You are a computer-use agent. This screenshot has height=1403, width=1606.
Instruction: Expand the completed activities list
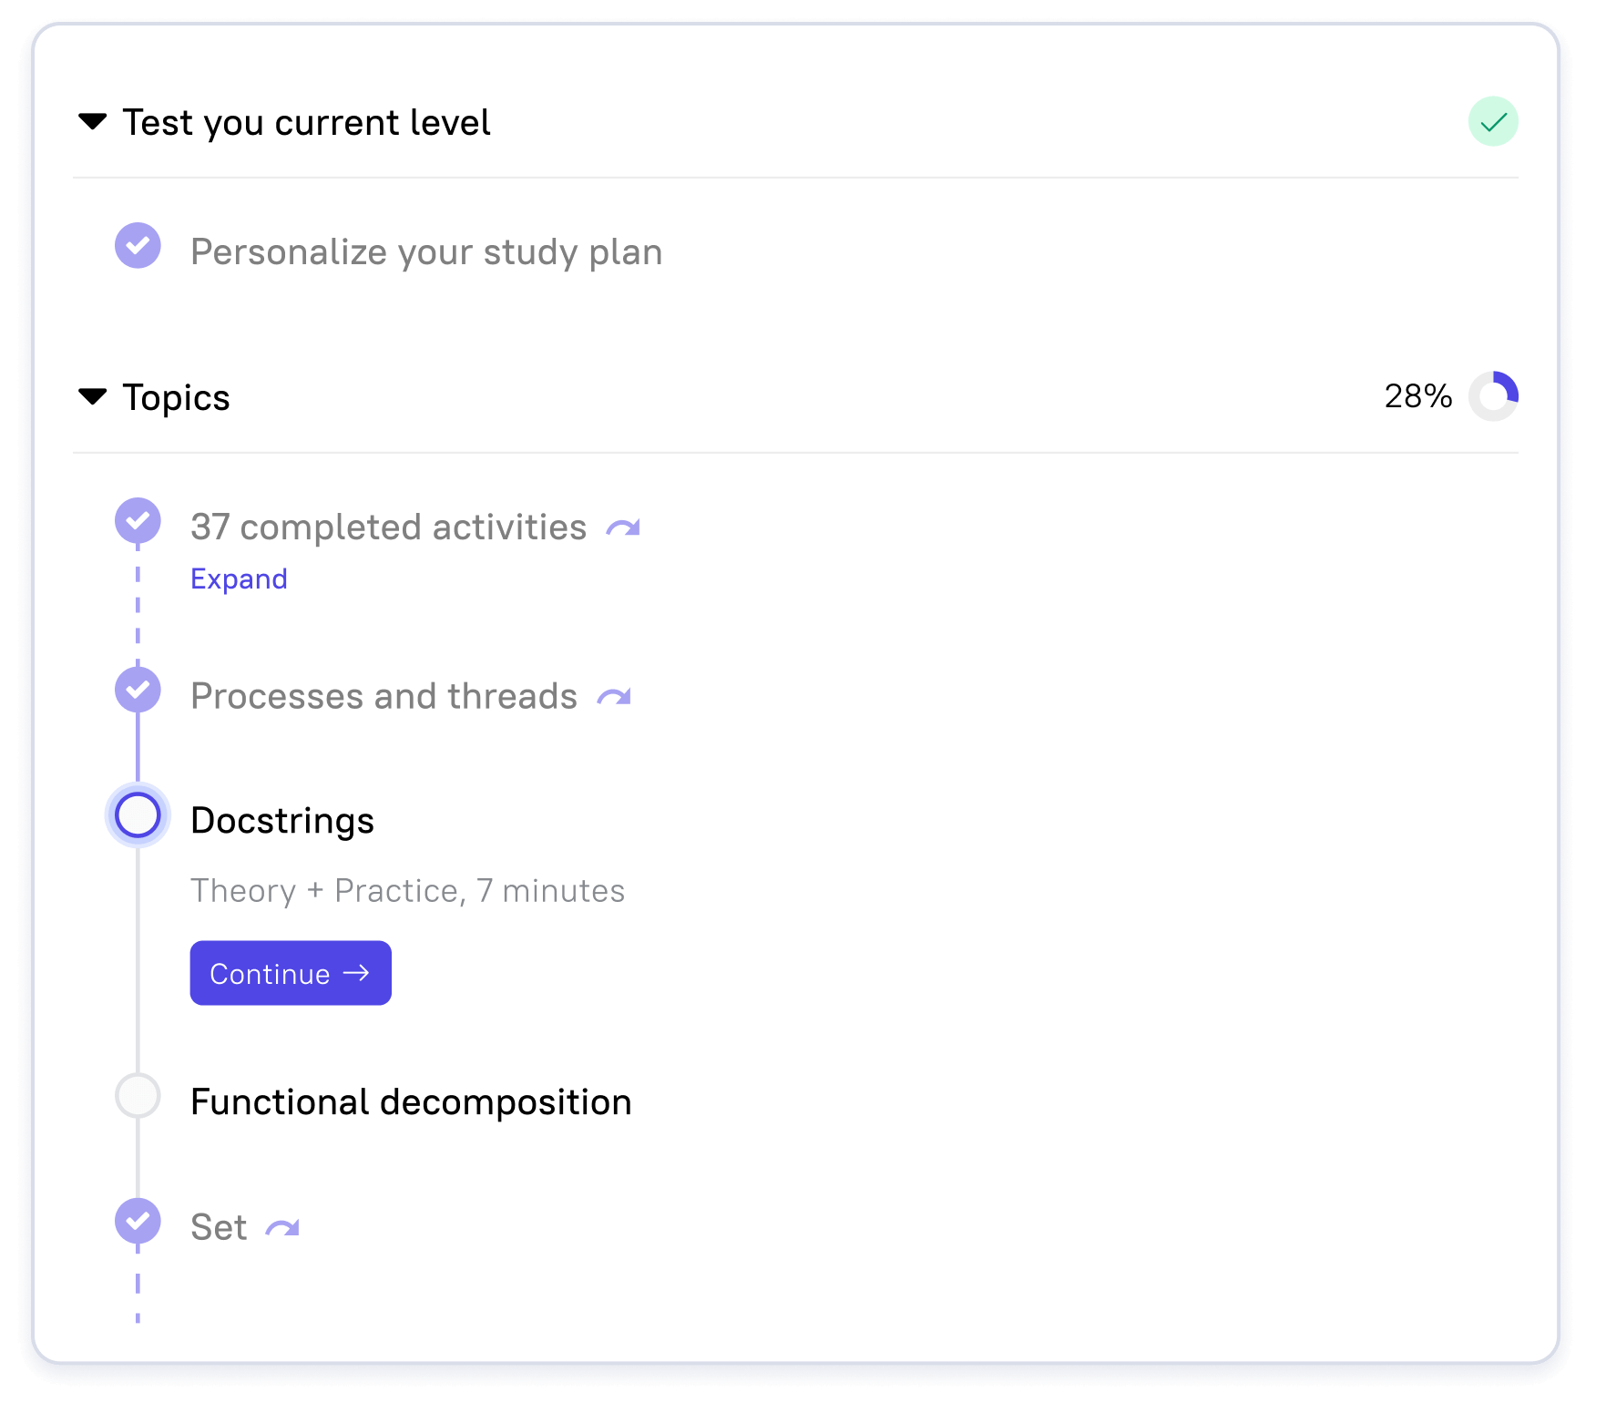(239, 579)
